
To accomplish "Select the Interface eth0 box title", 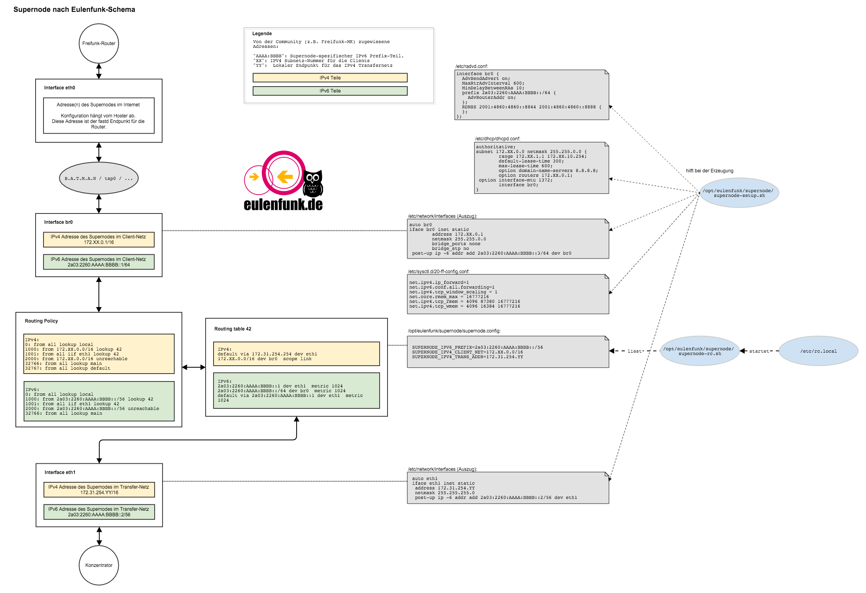I will pyautogui.click(x=60, y=88).
